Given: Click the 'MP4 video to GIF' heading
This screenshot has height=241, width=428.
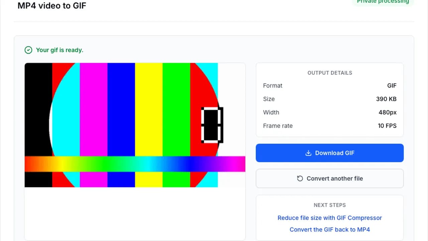Looking at the screenshot, I should tap(52, 6).
